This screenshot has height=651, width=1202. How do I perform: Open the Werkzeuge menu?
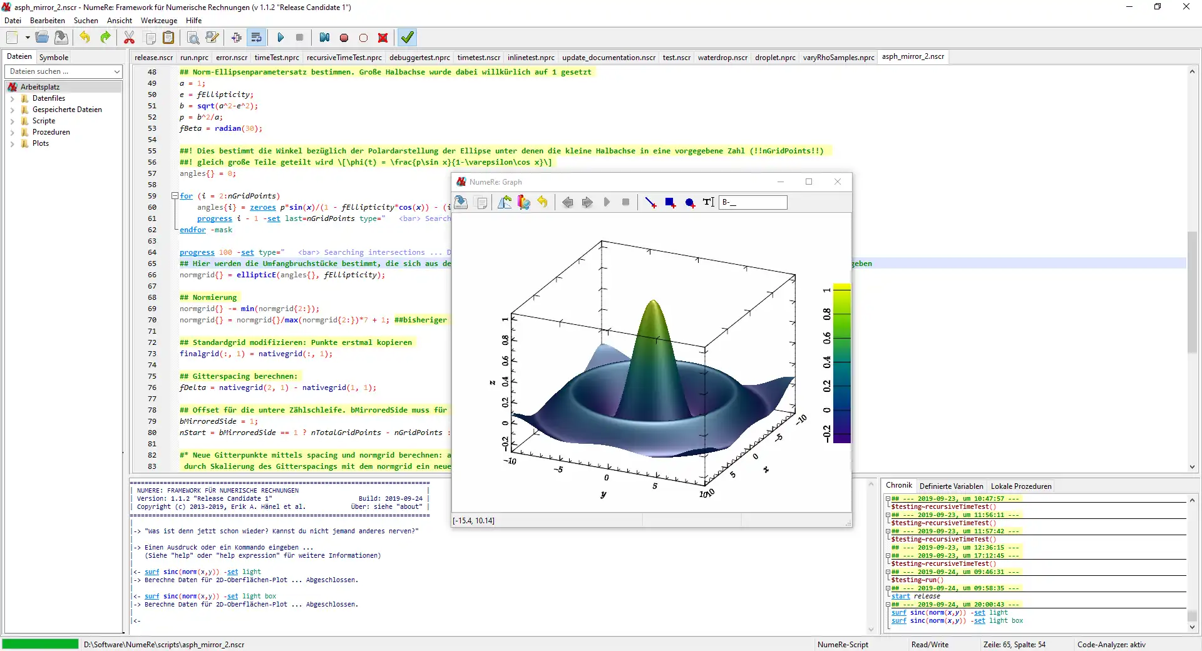point(159,21)
